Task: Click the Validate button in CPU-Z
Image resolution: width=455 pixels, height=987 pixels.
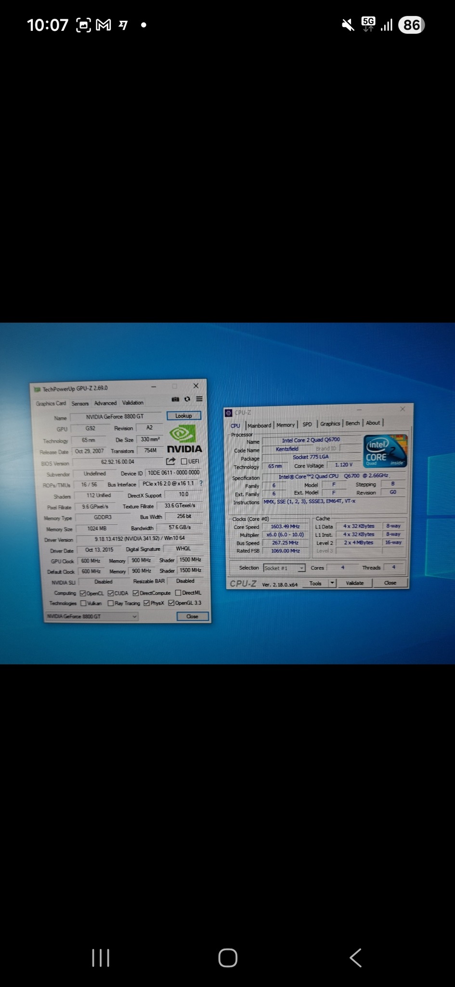Action: [355, 583]
